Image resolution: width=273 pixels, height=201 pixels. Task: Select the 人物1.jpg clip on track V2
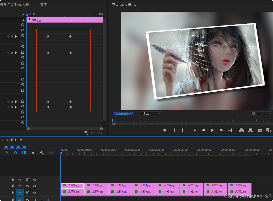click(x=72, y=186)
